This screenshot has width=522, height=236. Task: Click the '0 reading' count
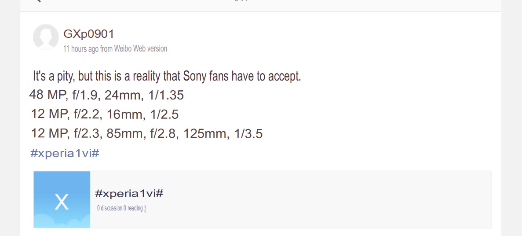point(133,208)
